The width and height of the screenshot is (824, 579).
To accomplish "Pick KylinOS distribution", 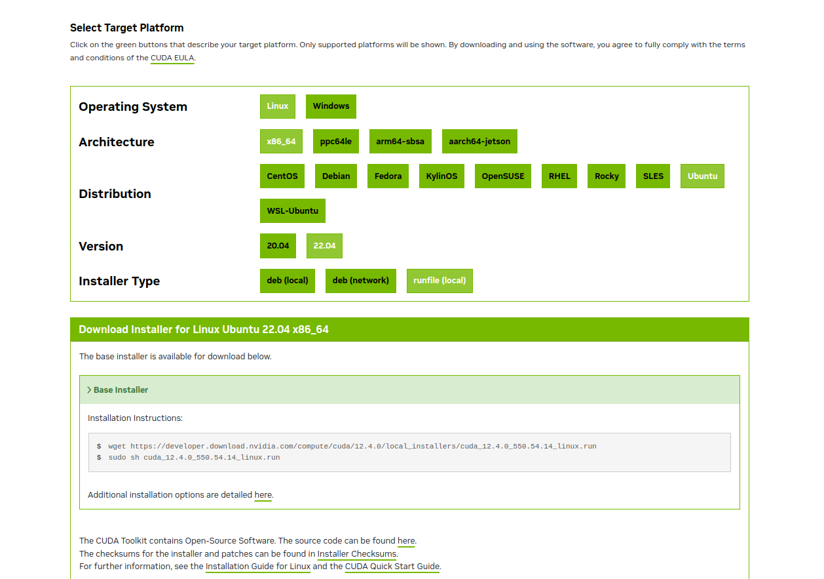I will tap(441, 176).
